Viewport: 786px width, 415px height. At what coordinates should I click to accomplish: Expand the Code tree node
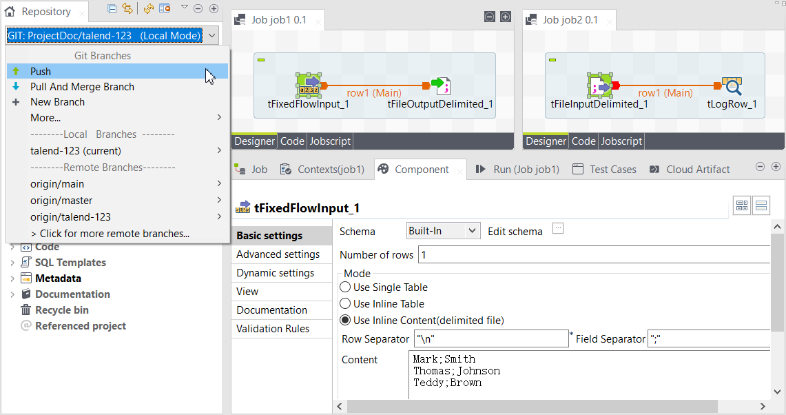click(12, 247)
